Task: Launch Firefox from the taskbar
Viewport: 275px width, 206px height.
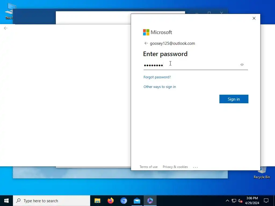Action: coord(110,201)
